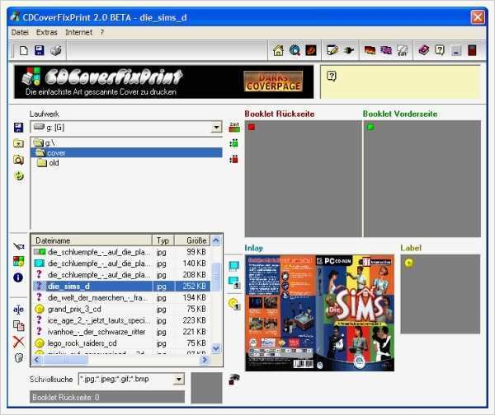Image resolution: width=495 pixels, height=415 pixels.
Task: Sort file list by Typ column
Action: click(163, 240)
